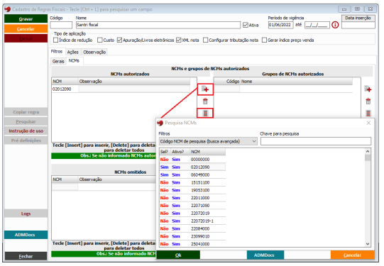
Task: Select the NCMs sub-tab
Action: (74, 60)
